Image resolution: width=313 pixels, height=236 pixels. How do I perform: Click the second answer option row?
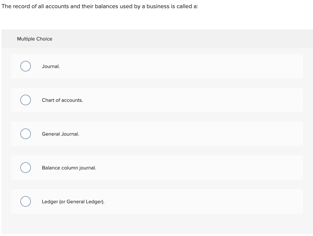pos(156,100)
